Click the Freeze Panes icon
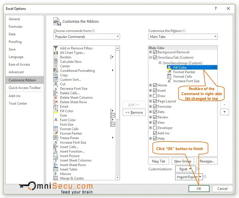This screenshot has width=239, height=198. (56, 138)
